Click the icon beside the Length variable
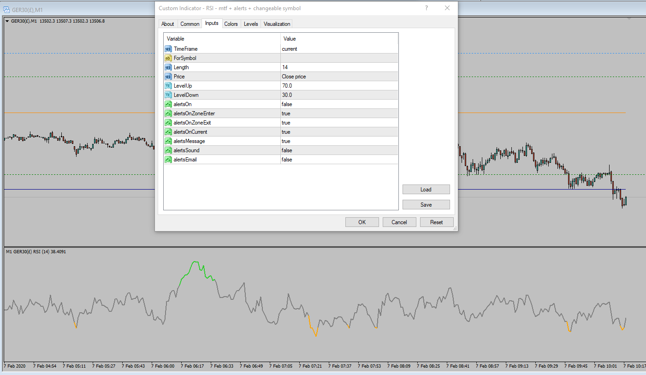Viewport: 646px width, 375px height. (168, 67)
